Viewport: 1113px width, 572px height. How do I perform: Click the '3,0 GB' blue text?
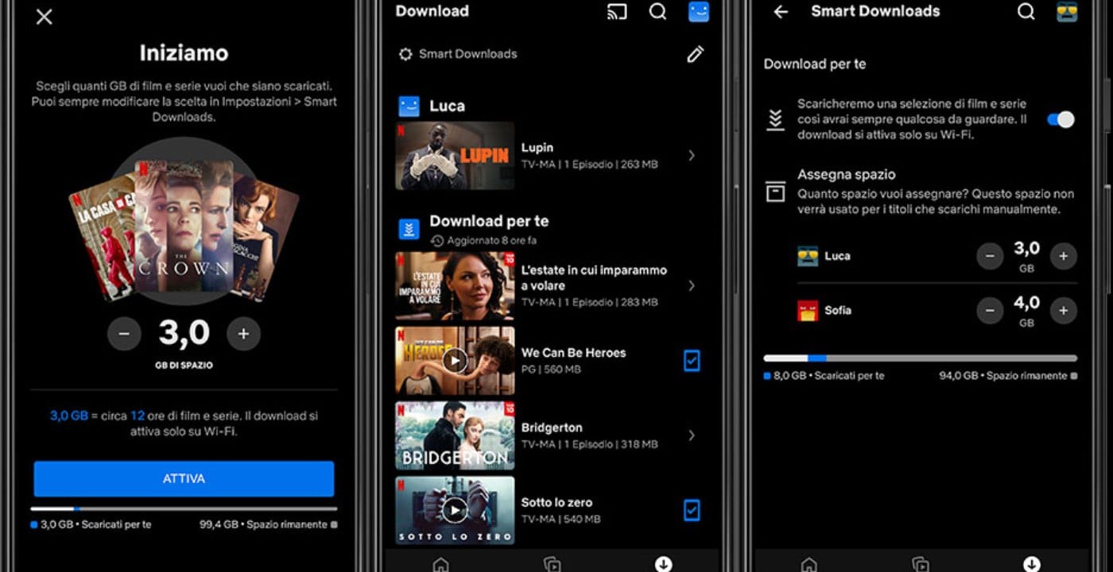(69, 415)
